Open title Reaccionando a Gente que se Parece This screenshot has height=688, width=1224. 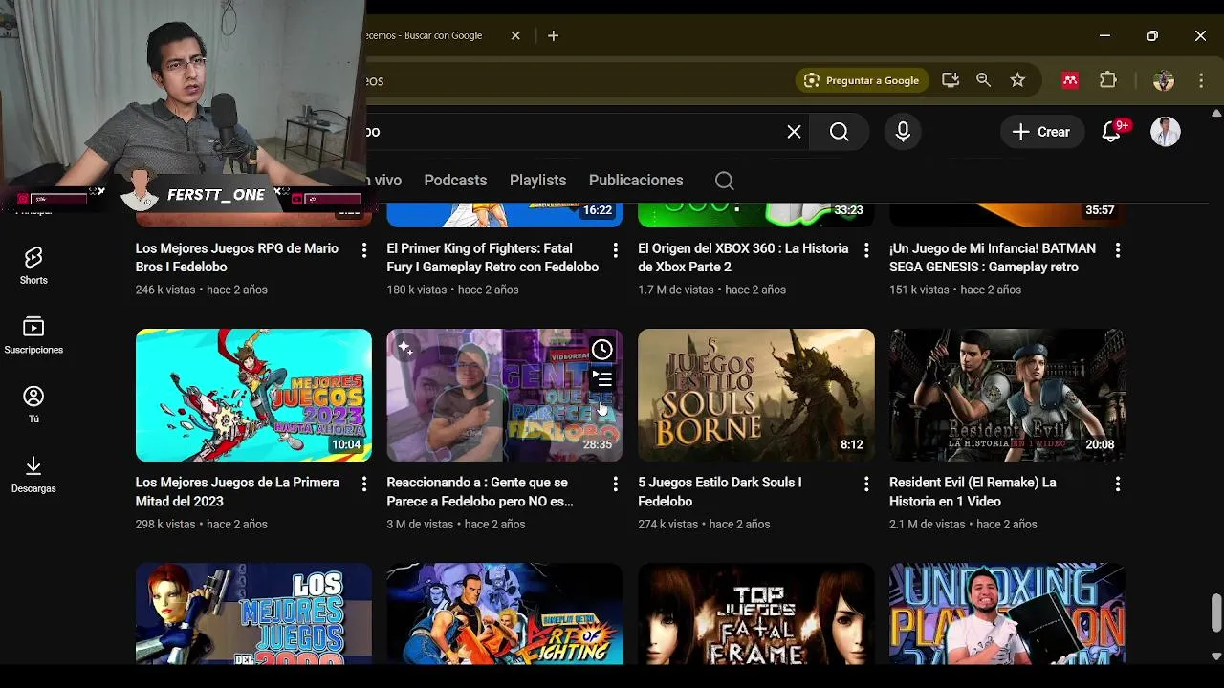coord(480,491)
